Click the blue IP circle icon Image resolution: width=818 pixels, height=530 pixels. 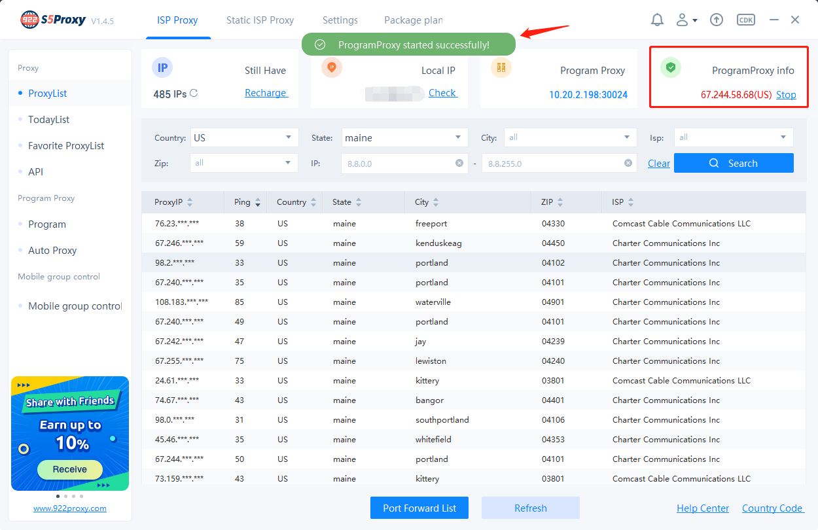(162, 67)
